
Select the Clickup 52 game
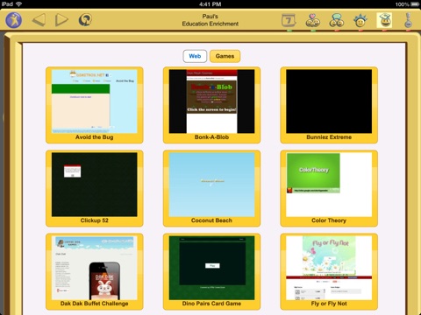coord(95,188)
